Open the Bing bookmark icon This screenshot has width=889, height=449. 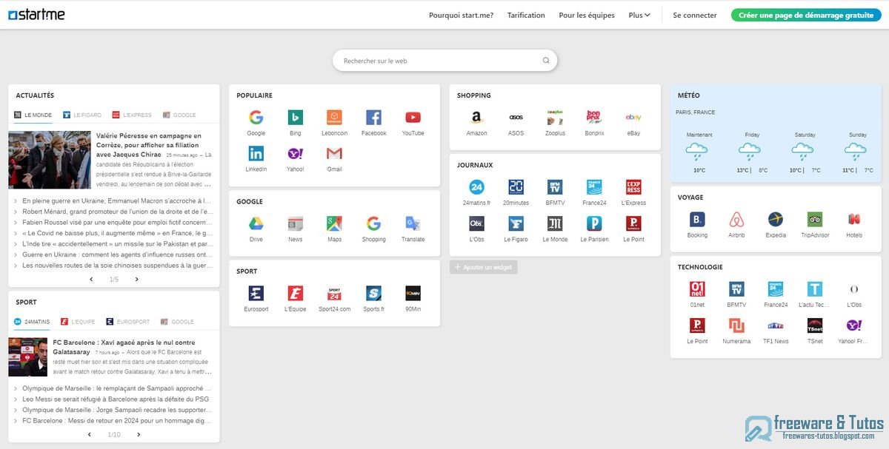tap(296, 118)
